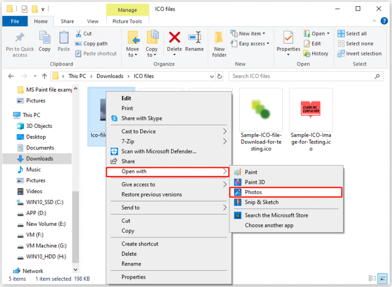The image size is (392, 287).
Task: Click the Cut scissors icon in Clipboard group
Action: 78,33
